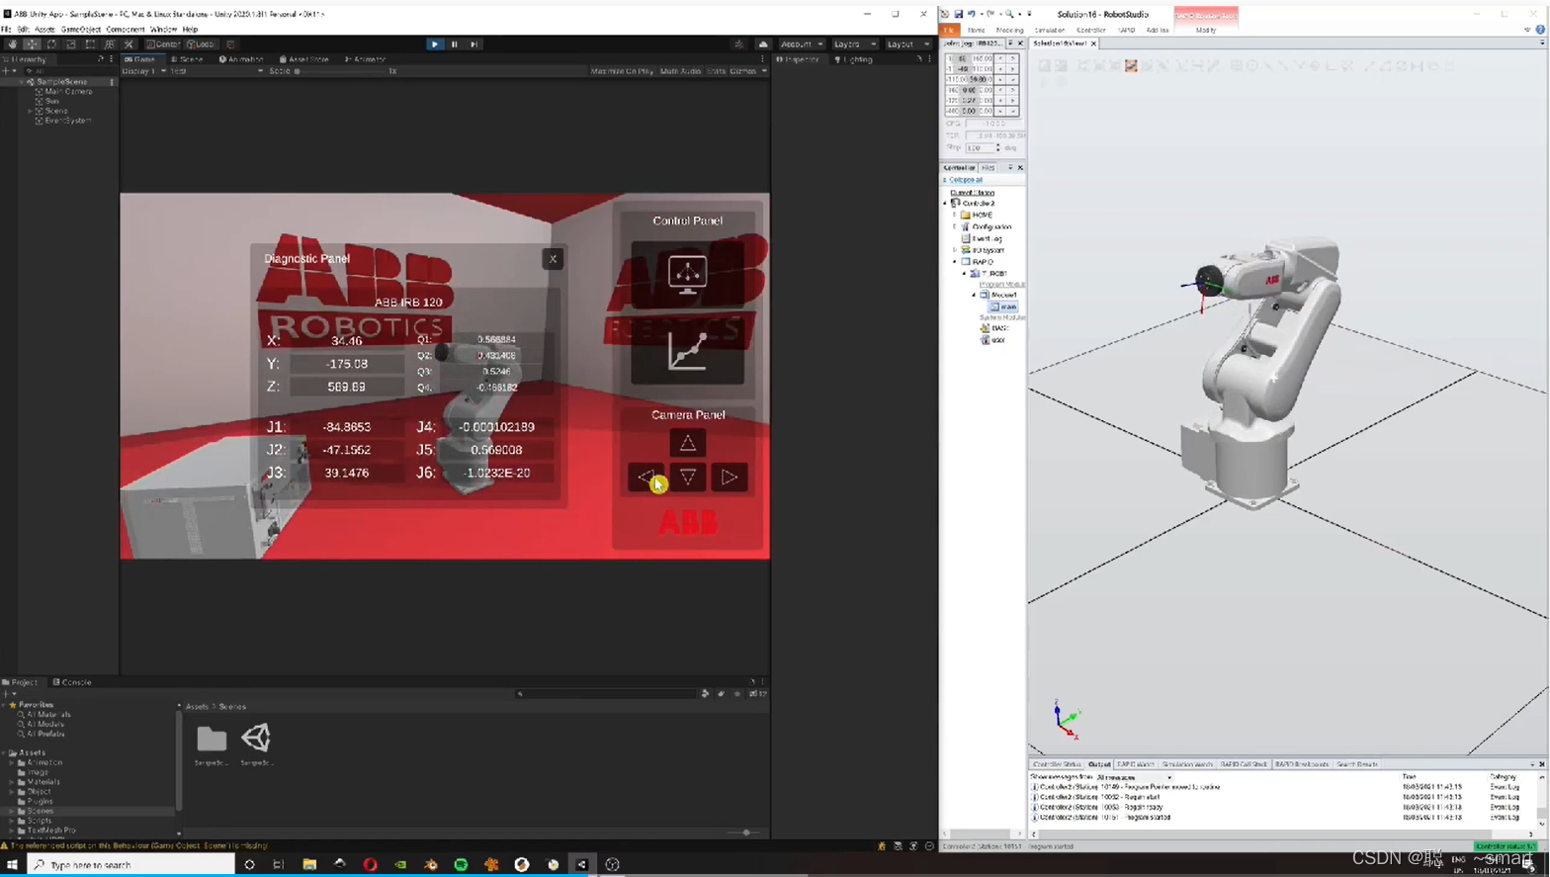Open the Layers dropdown

[854, 44]
